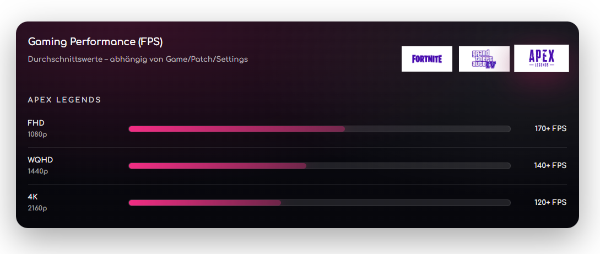Click the pink filled part of FHD bar

pyautogui.click(x=236, y=129)
